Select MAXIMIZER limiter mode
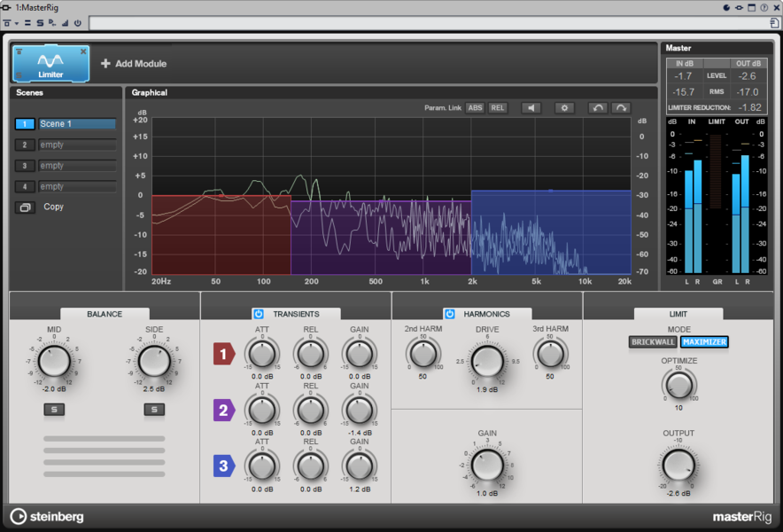This screenshot has height=532, width=783. coord(704,342)
